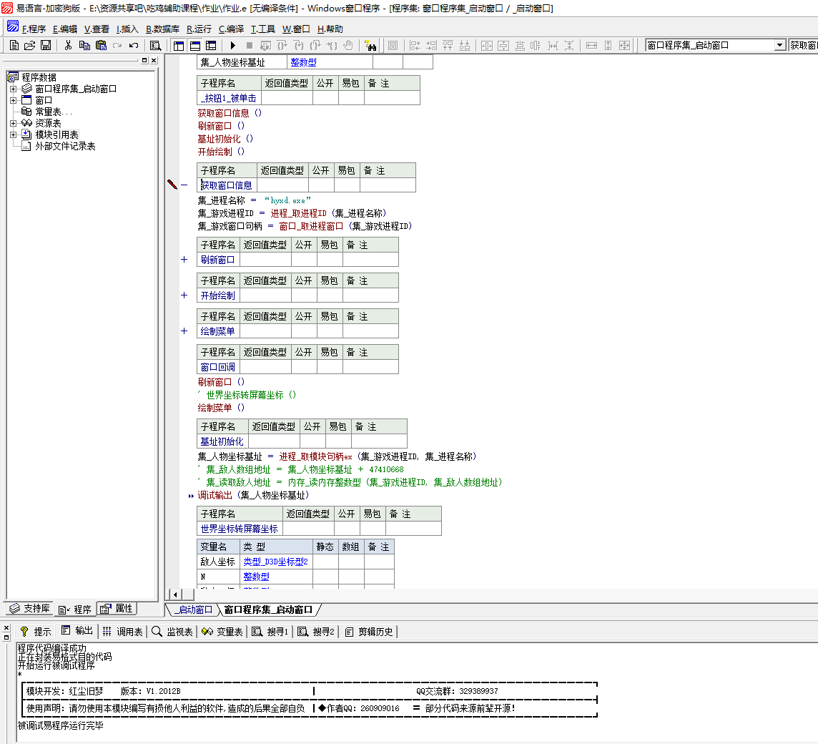Expand the 窗口 tree node

[x=13, y=100]
